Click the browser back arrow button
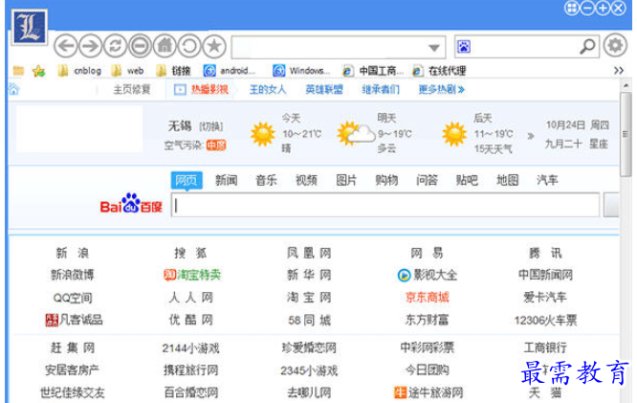This screenshot has height=403, width=637. tap(66, 46)
